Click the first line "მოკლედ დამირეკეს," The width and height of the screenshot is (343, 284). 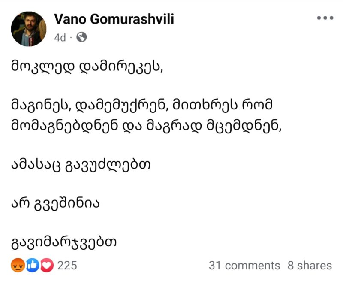(x=87, y=66)
